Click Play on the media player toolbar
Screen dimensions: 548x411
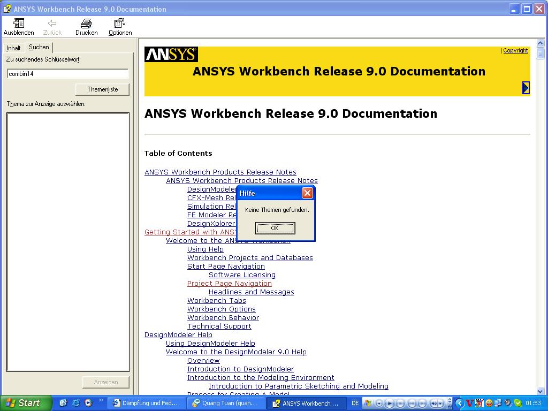point(390,404)
